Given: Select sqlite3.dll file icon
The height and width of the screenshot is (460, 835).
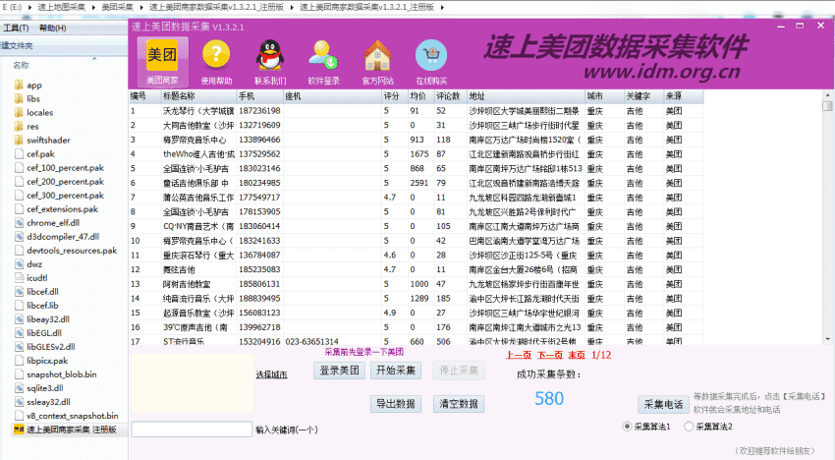Looking at the screenshot, I should point(19,388).
